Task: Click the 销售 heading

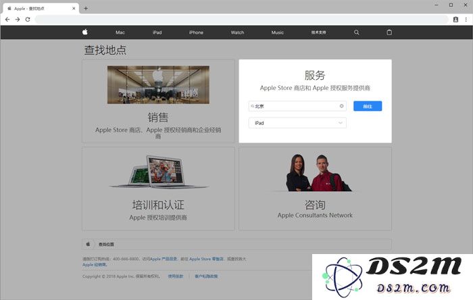Action: (x=158, y=118)
